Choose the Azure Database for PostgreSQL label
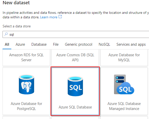This screenshot has width=149, height=119. tap(26, 106)
